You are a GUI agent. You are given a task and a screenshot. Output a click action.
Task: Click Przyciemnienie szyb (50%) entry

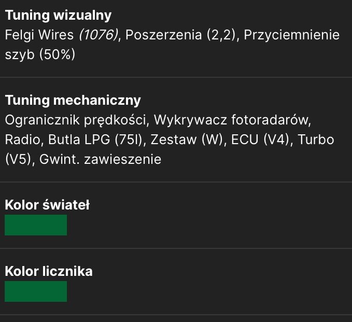pos(292,35)
